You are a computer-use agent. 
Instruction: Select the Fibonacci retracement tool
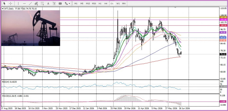point(42,3)
